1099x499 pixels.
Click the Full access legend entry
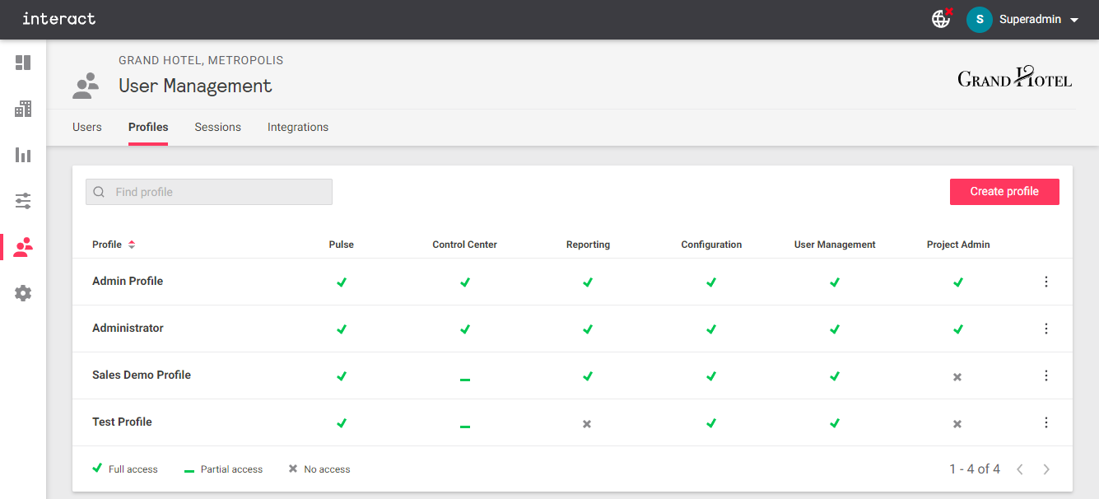click(x=125, y=469)
